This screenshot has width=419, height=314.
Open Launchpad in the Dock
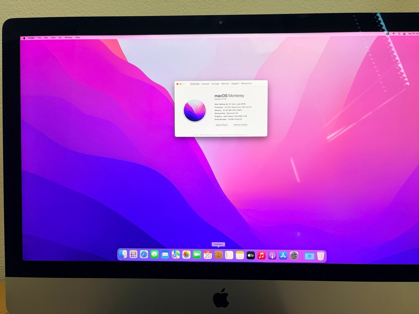(x=133, y=254)
